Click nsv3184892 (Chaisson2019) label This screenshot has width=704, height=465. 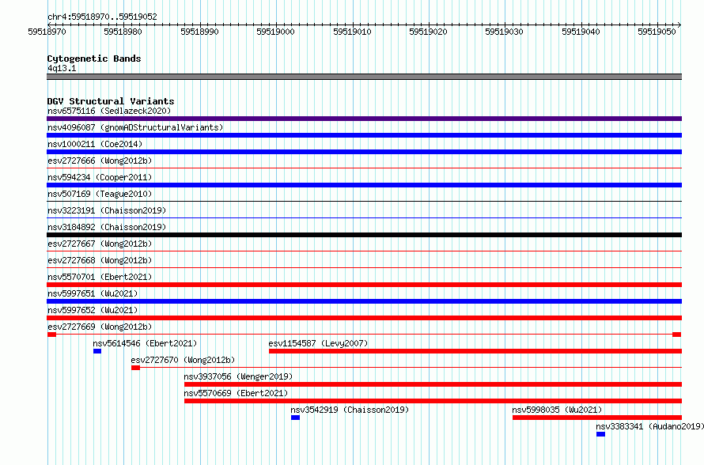point(107,227)
